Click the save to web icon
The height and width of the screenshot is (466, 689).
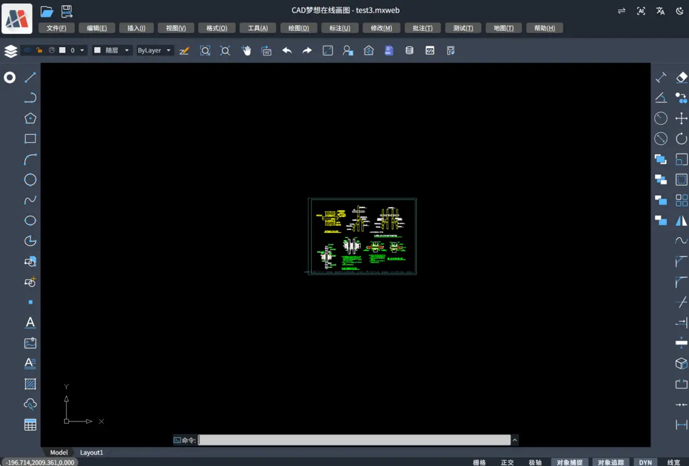(x=67, y=11)
